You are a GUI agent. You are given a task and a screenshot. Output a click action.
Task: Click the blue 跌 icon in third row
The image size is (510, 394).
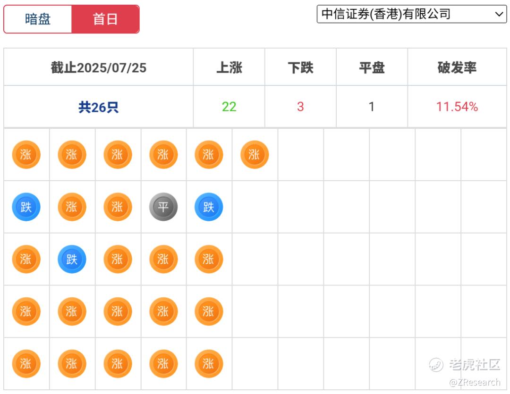click(72, 260)
